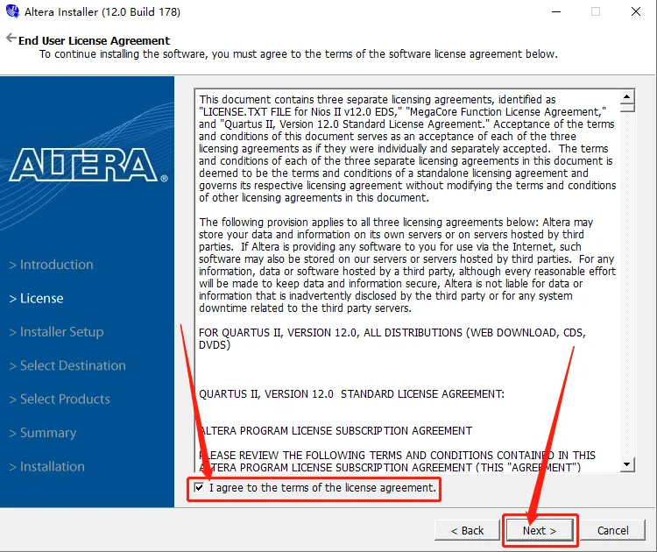Screen dimensions: 657x552
Task: Cancel the installation
Action: tap(612, 531)
